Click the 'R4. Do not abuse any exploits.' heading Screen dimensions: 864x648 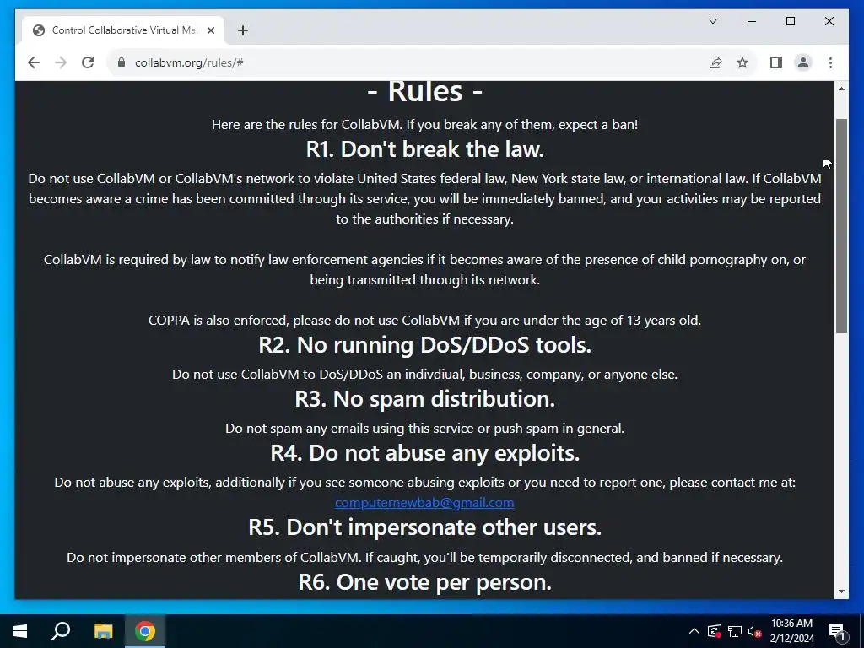pyautogui.click(x=425, y=453)
